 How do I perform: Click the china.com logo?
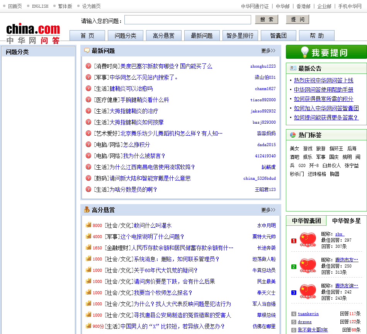(33, 34)
